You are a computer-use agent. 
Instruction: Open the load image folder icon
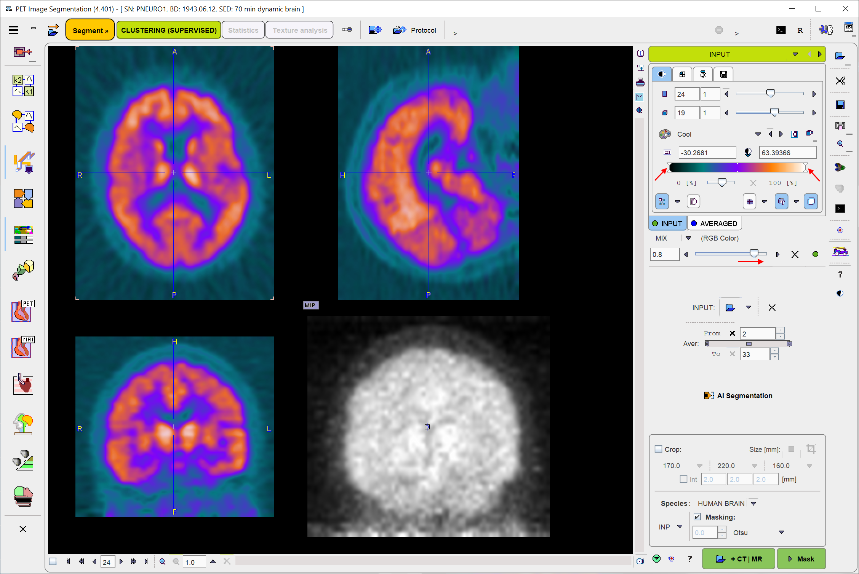point(840,56)
